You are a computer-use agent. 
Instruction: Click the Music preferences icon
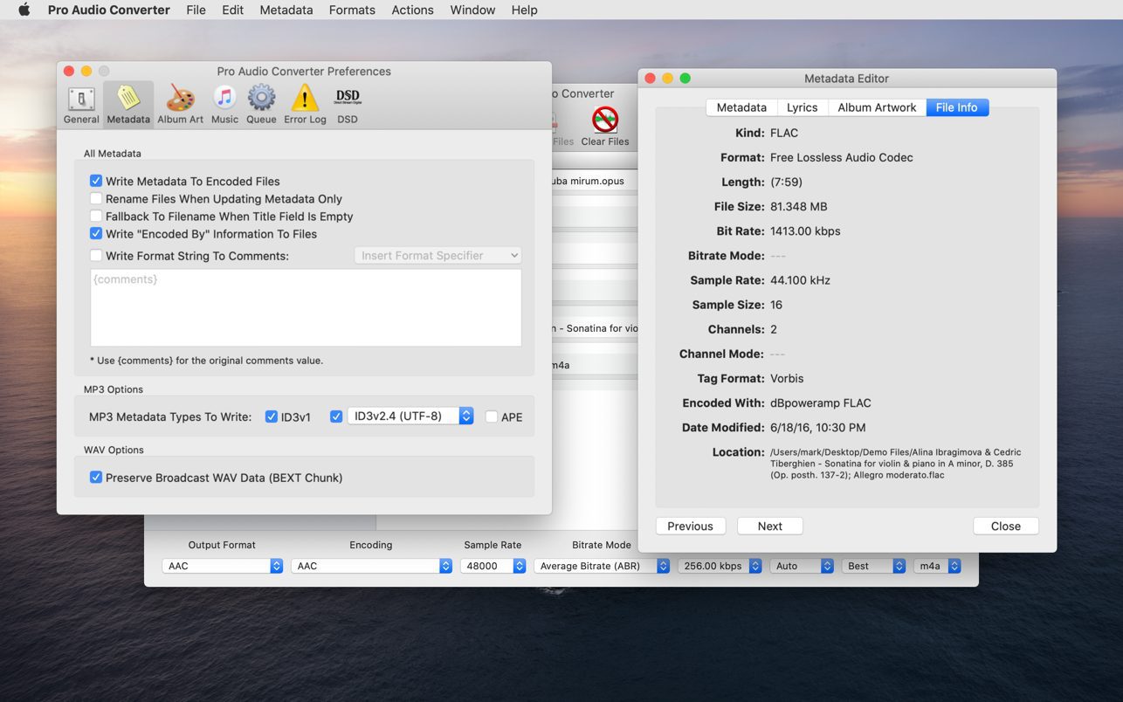pyautogui.click(x=224, y=105)
